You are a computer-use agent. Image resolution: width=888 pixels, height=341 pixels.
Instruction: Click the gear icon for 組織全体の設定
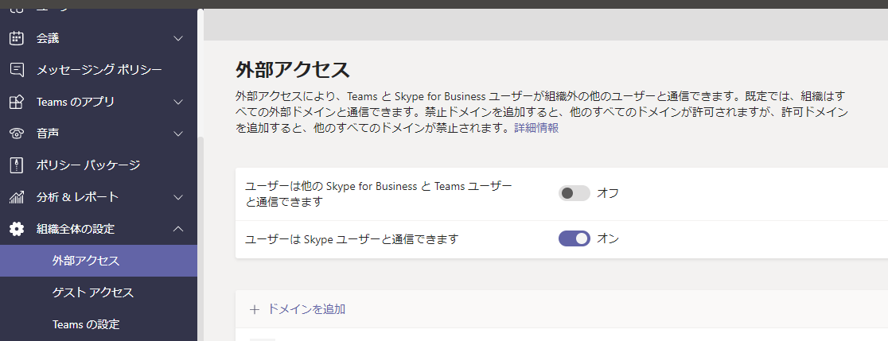pos(17,229)
